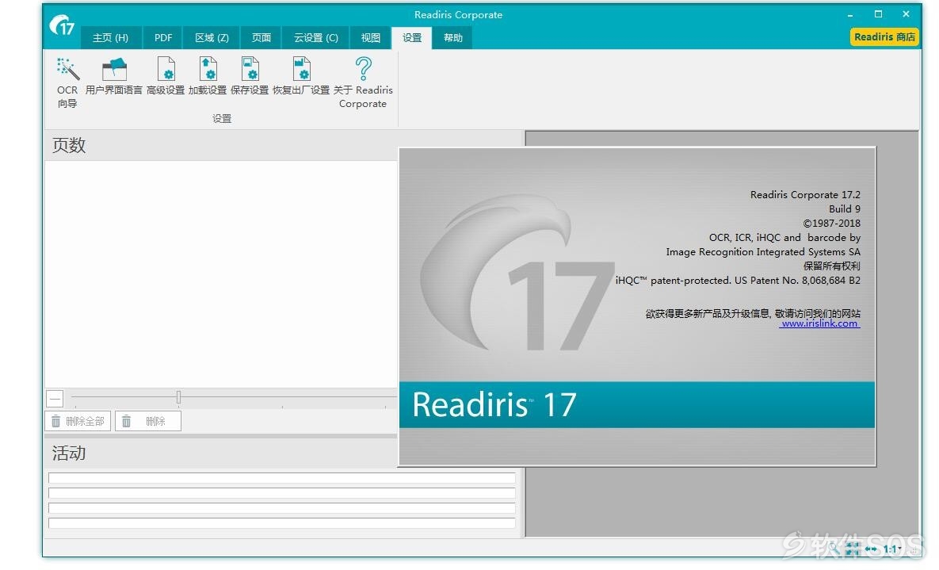Minimize the Readiris Corporate window
Viewport: 939px width, 570px height.
click(x=849, y=14)
